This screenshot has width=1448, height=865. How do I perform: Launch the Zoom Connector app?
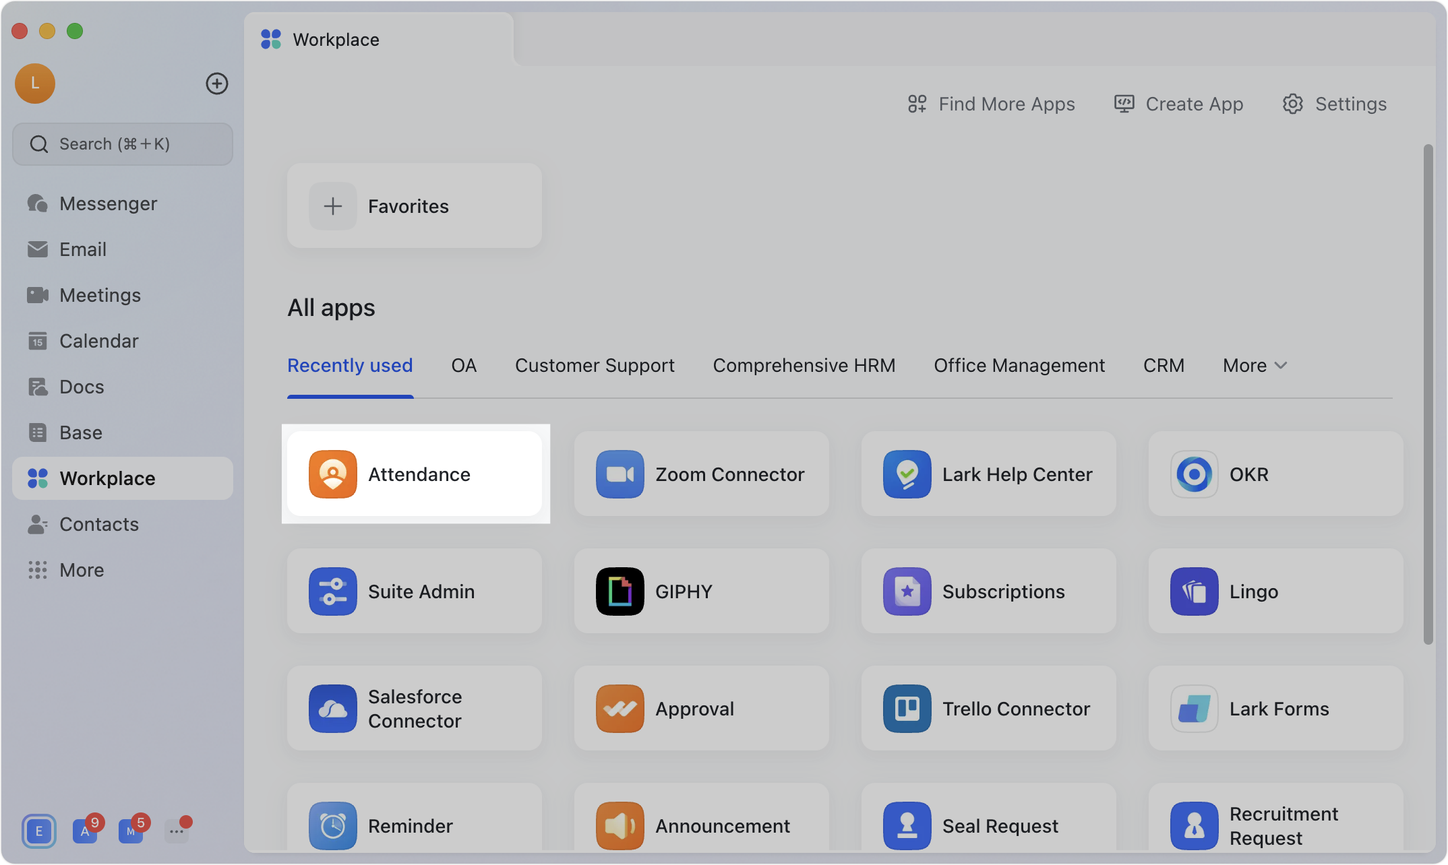click(x=701, y=474)
